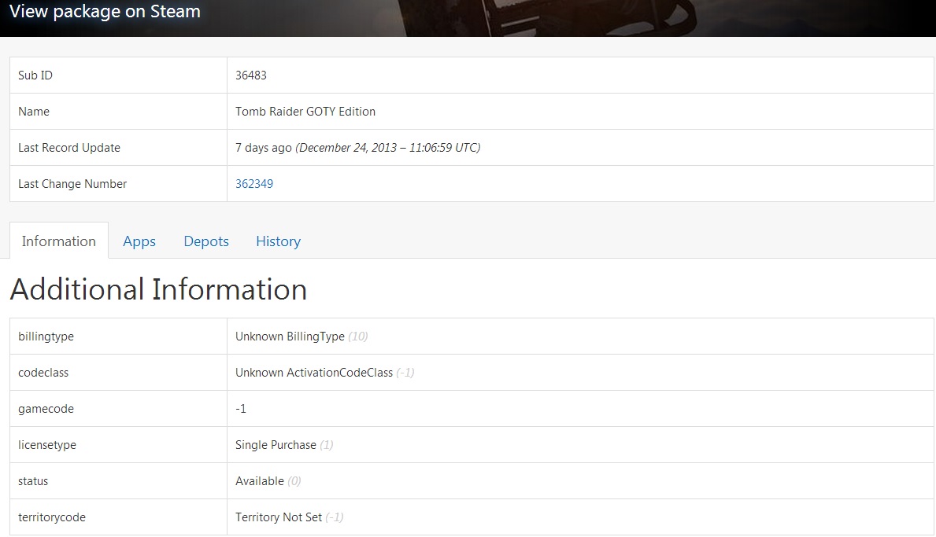
Task: Click the Last Change Number label
Action: (x=72, y=184)
